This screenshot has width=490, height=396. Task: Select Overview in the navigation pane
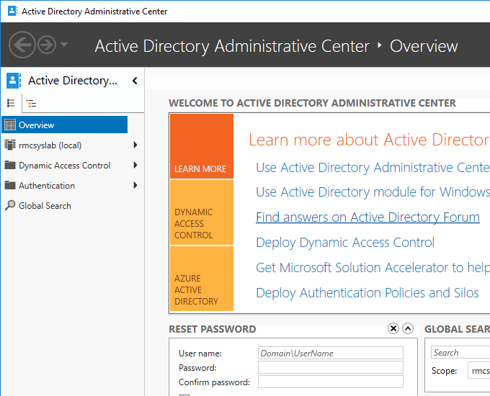click(65, 125)
